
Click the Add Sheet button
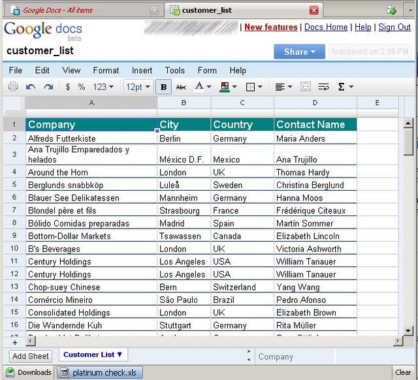[x=31, y=356]
